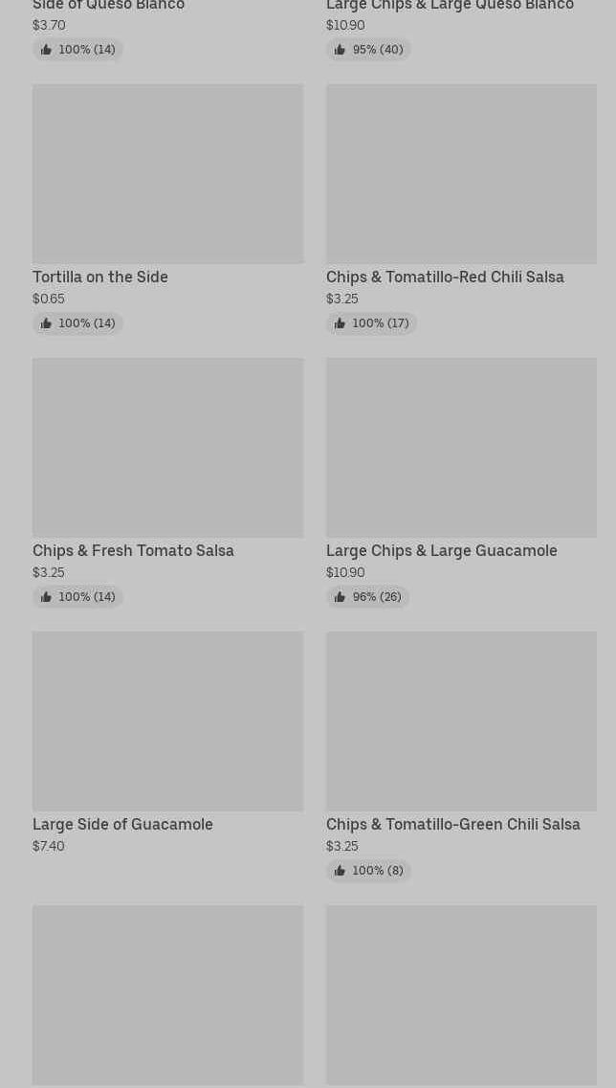Click thumbs-up icon under Tortilla on the Side
Screen dimensions: 616x1088
pos(46,323)
